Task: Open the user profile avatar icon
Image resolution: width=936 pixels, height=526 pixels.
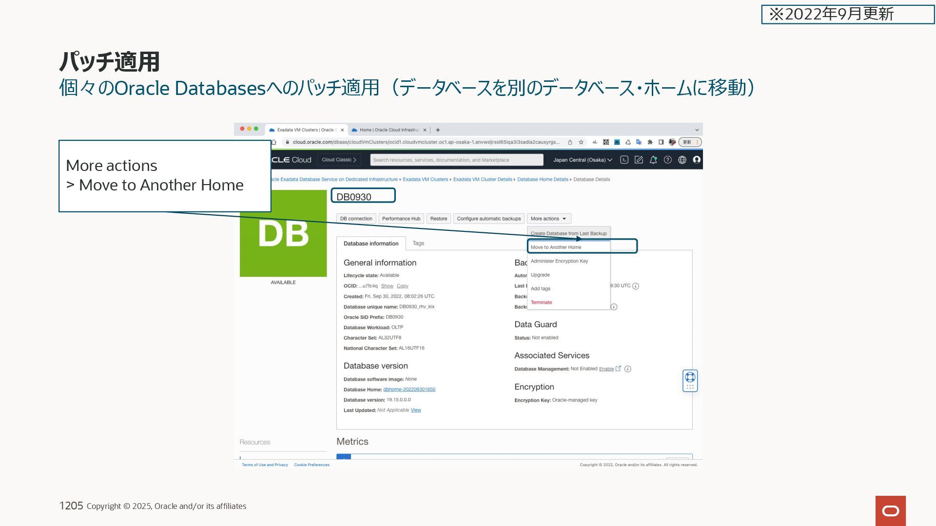Action: pyautogui.click(x=697, y=160)
